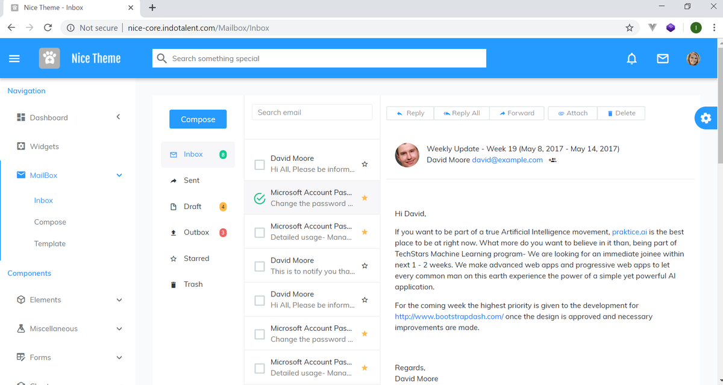Uncheck the selected Microsoft Account Pas... email

tap(260, 198)
